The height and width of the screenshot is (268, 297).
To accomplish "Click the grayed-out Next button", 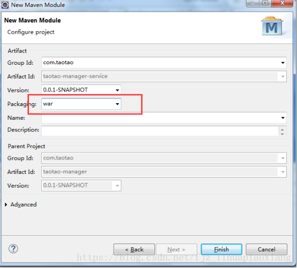I will [176, 249].
